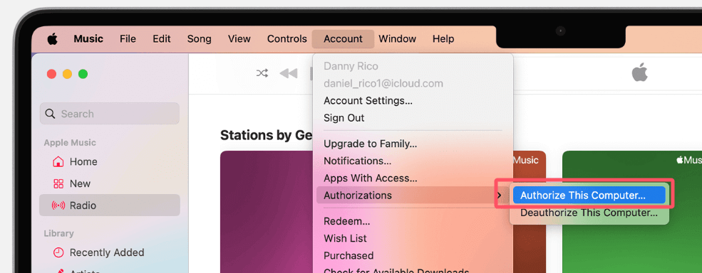Select the Home icon in sidebar
Screen dimensions: 702x273
[x=58, y=161]
